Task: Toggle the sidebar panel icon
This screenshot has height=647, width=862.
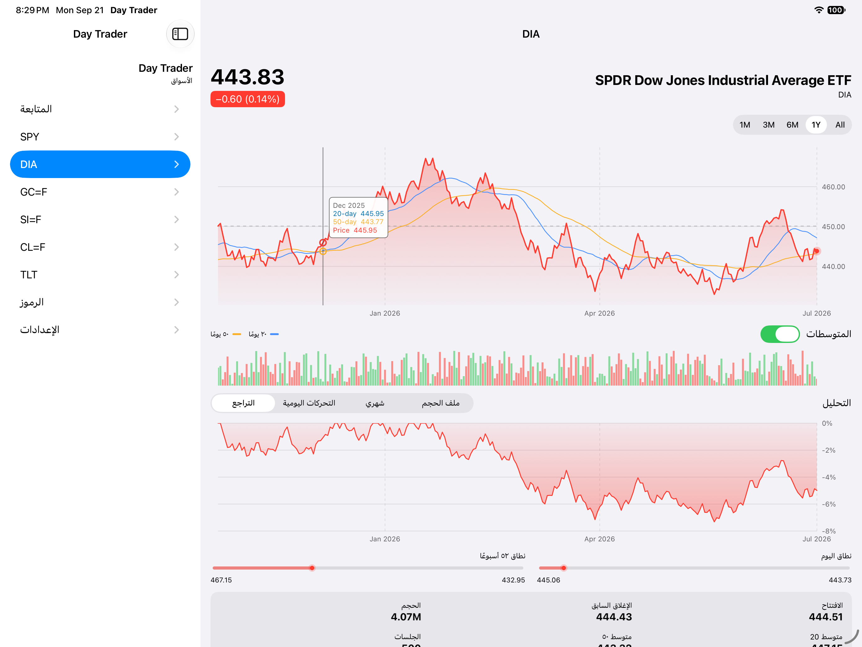Action: pyautogui.click(x=180, y=34)
